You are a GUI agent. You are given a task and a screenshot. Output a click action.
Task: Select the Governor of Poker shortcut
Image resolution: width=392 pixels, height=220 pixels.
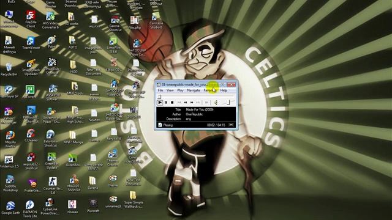tap(51, 116)
